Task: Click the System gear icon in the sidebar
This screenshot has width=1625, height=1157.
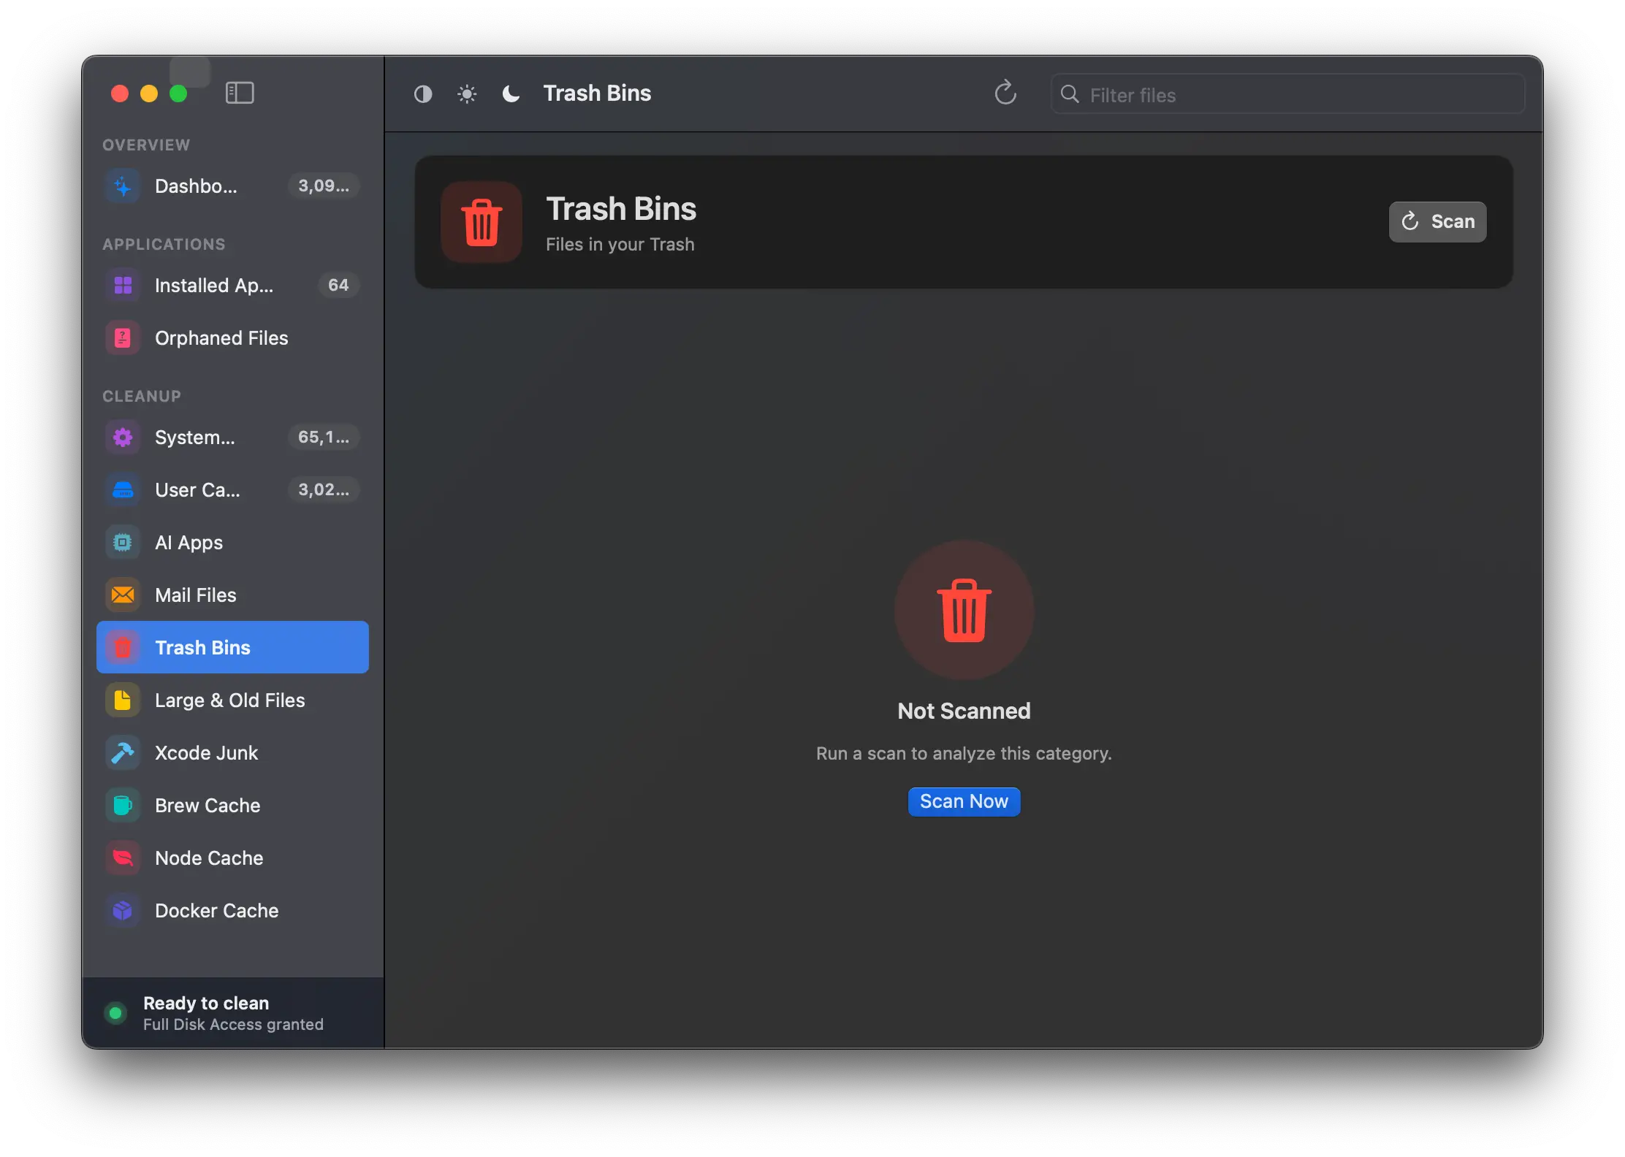Action: click(123, 438)
